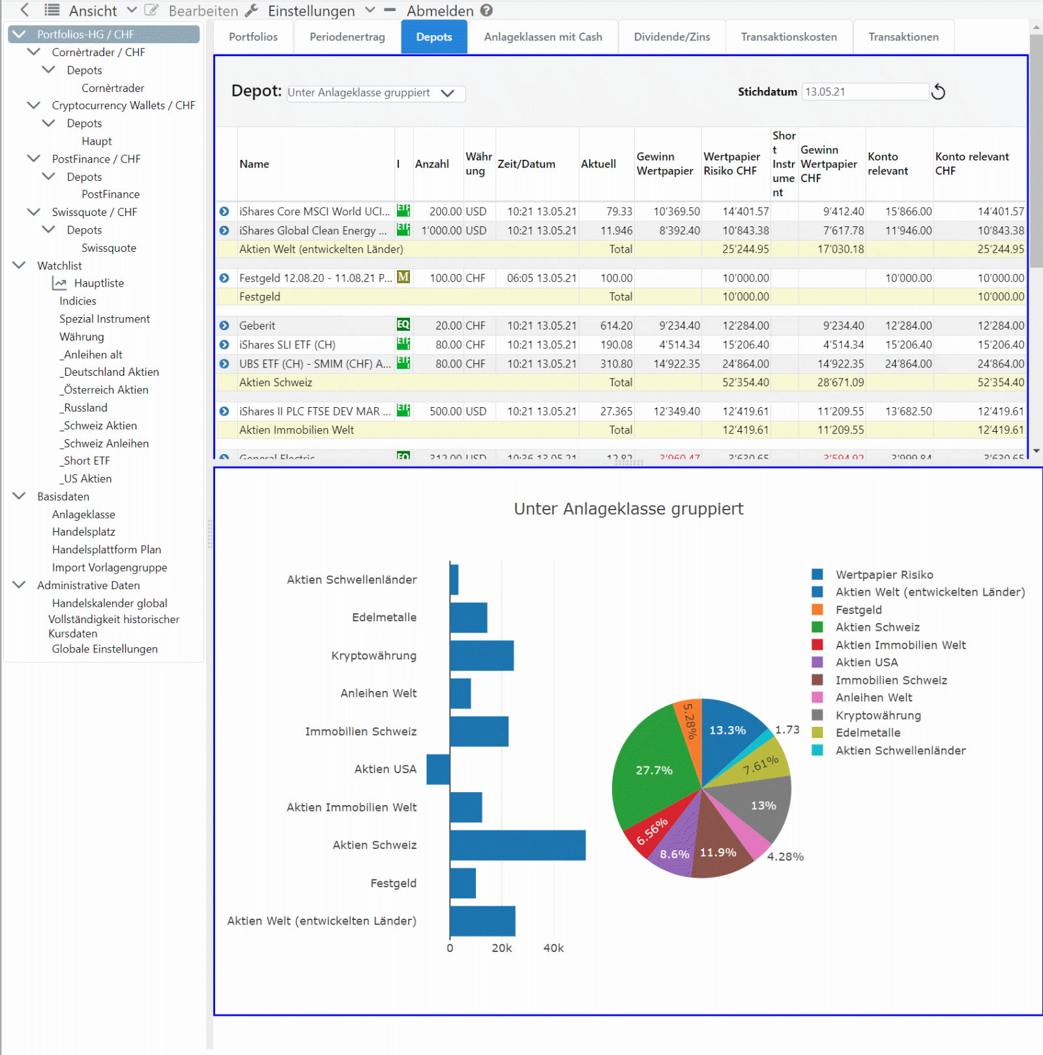Screen dimensions: 1043x1055
Task: Click ETF icon of iShares SLI ETF
Action: point(404,344)
